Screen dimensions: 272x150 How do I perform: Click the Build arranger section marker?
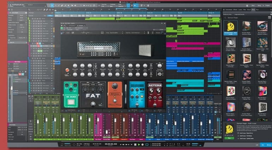click(x=193, y=13)
